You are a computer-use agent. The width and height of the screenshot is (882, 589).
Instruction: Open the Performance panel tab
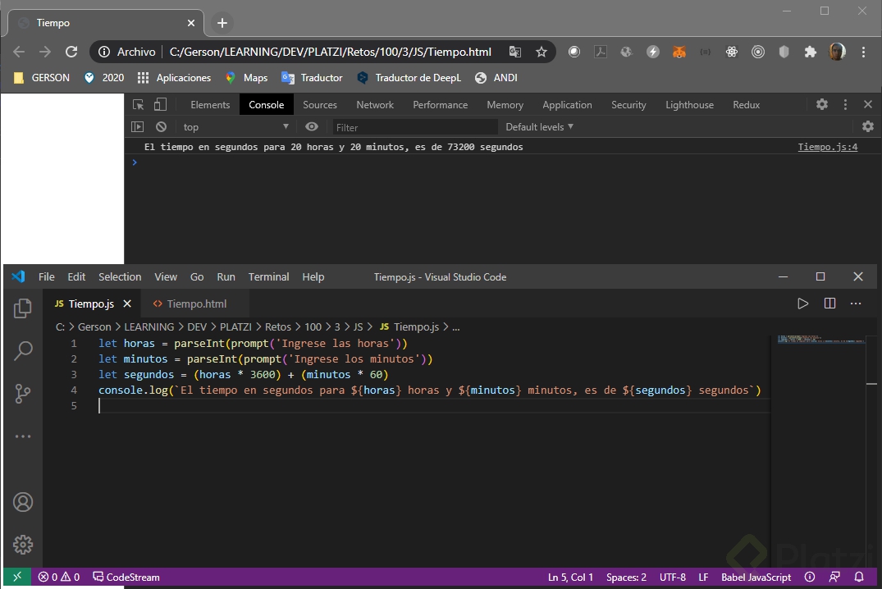pyautogui.click(x=440, y=105)
